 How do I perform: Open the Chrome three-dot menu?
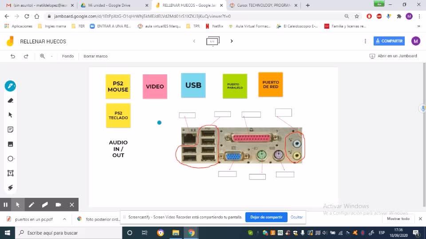(x=419, y=16)
